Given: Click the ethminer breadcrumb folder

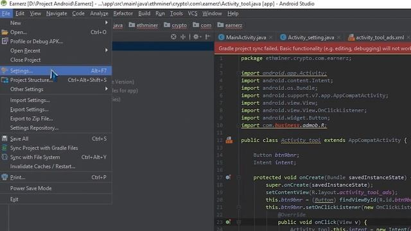Looking at the screenshot, I should pos(143,25).
